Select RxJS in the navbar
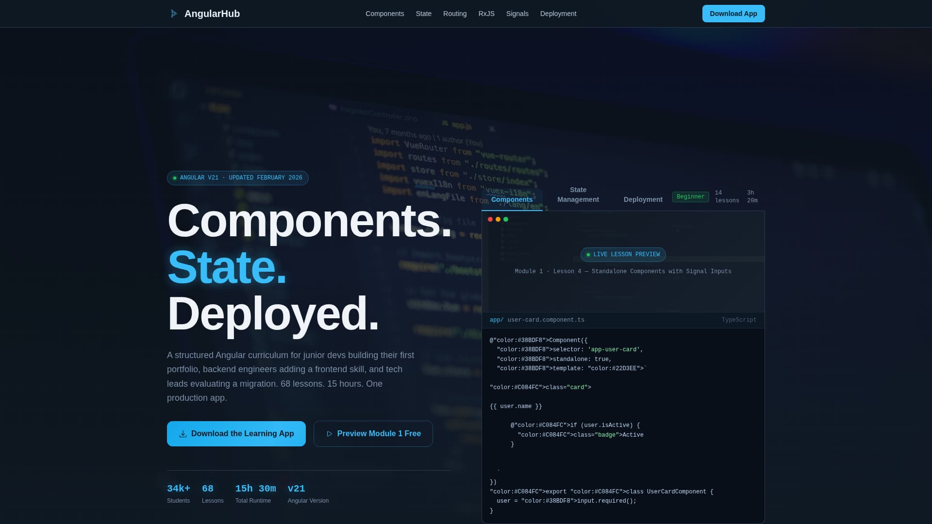The width and height of the screenshot is (932, 524). click(x=486, y=14)
